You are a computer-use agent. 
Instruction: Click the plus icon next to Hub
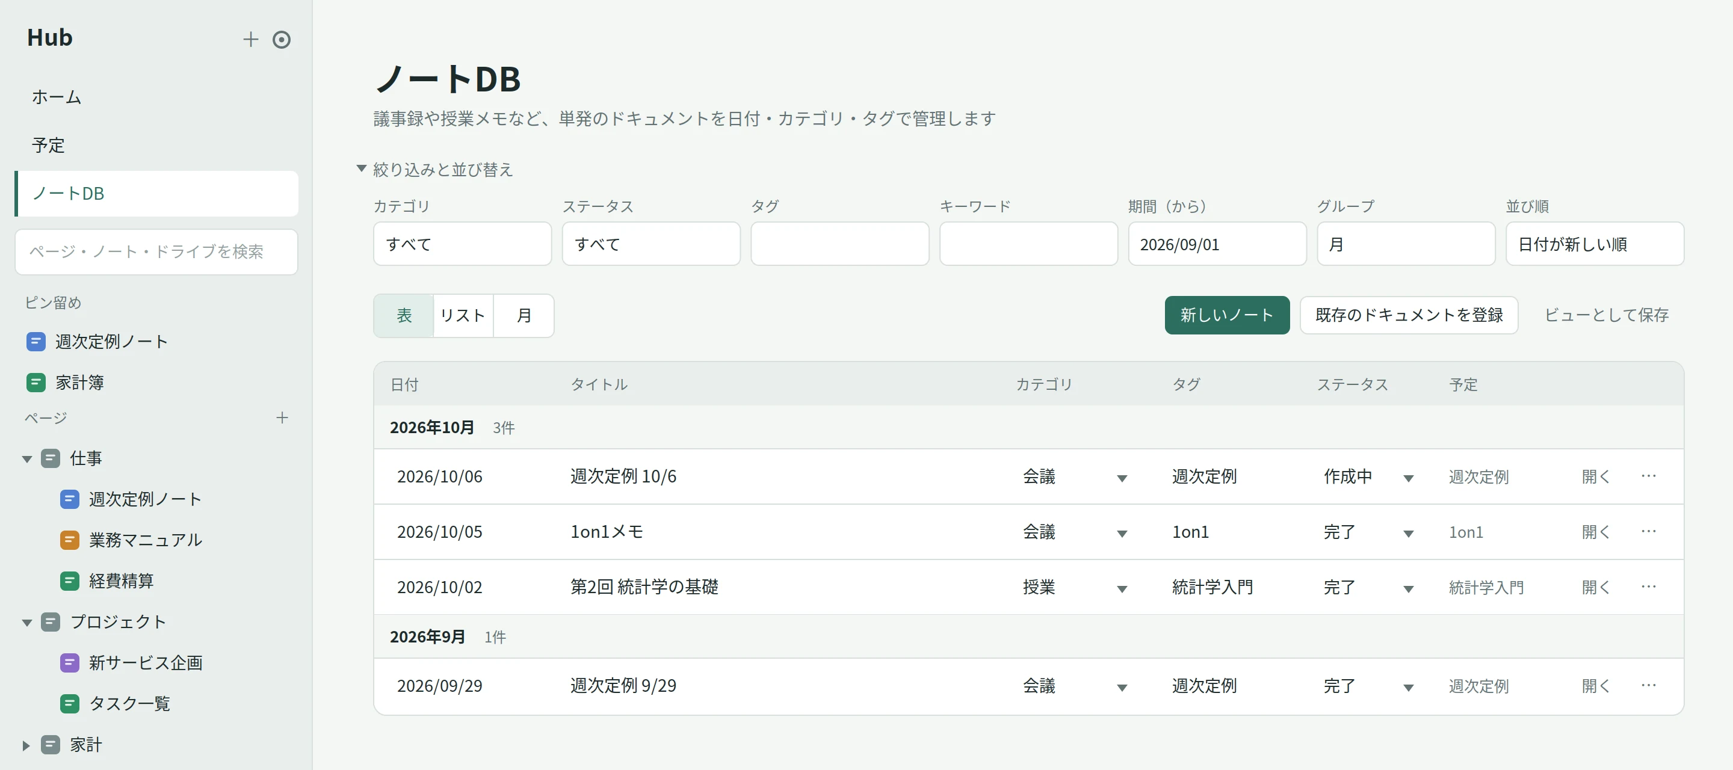click(x=250, y=39)
